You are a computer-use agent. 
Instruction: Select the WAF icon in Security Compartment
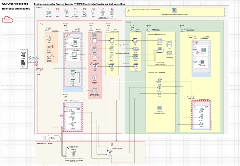49,39
